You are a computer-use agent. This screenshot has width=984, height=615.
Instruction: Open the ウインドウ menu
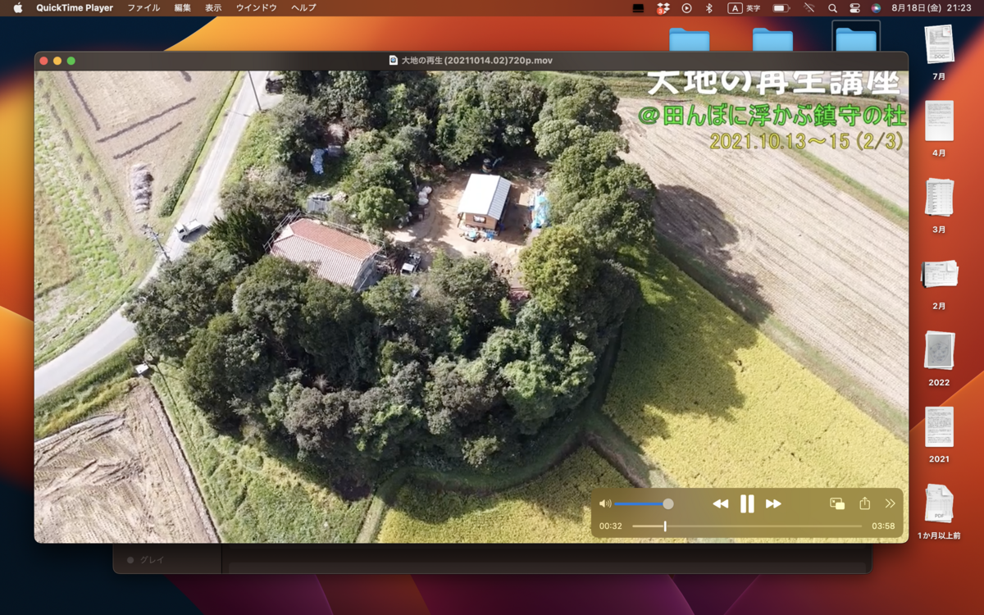256,7
